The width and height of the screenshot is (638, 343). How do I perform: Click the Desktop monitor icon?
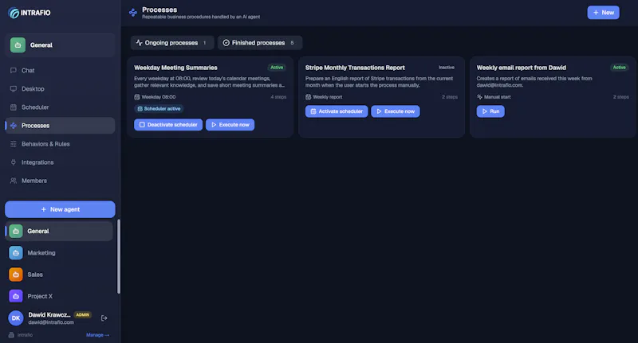14,88
